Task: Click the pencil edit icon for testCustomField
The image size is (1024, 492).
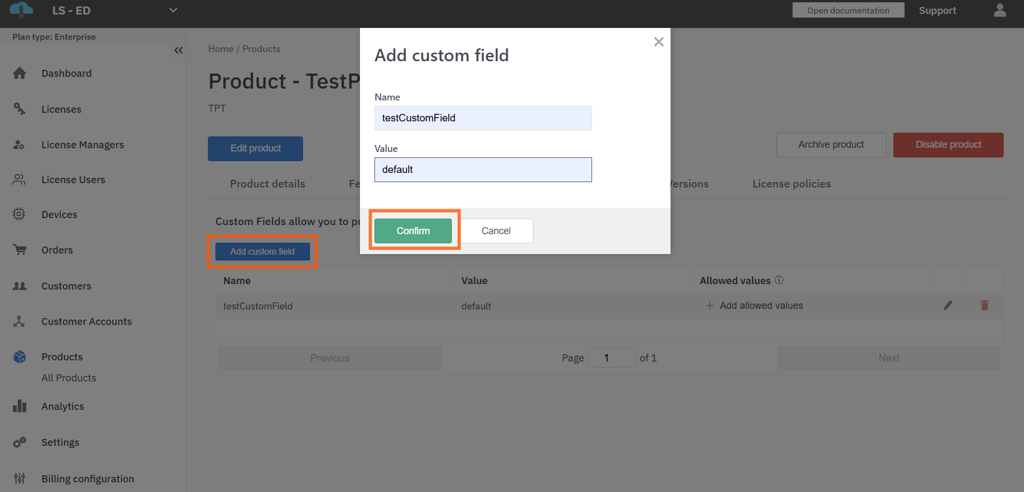Action: coord(948,306)
